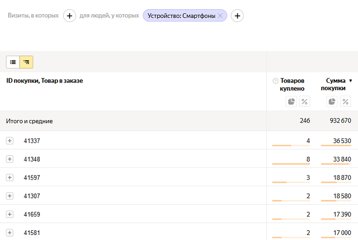The width and height of the screenshot is (358, 240).
Task: Remove the Устройство: Смартфоны filter
Action: [x=220, y=16]
